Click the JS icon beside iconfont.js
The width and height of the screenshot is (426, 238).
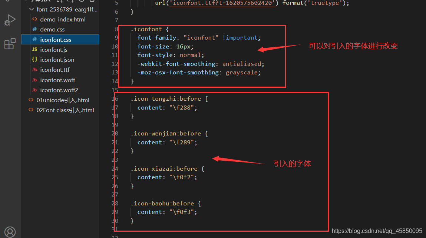point(34,49)
